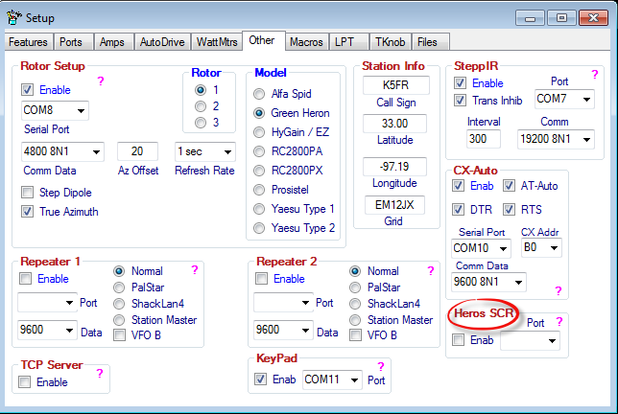Enable the Step Dipole checkbox
The height and width of the screenshot is (414, 618).
tap(27, 193)
